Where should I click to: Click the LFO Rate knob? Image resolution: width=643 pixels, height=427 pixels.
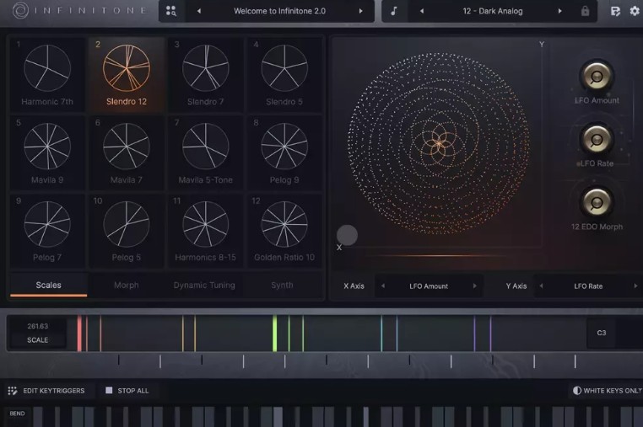pos(597,139)
